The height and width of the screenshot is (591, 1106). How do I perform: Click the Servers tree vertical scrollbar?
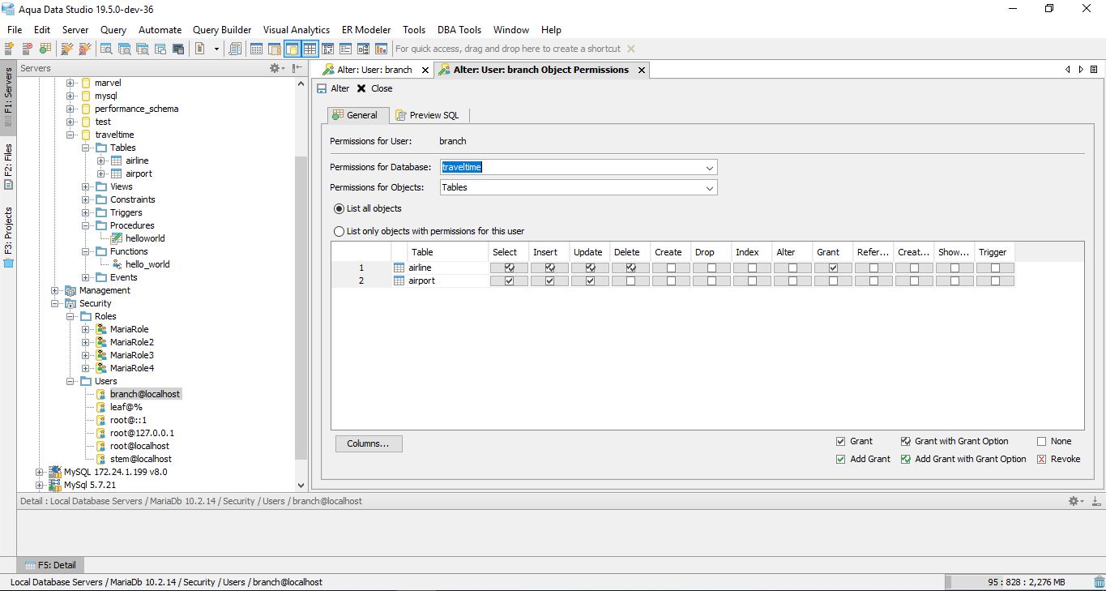point(301,308)
